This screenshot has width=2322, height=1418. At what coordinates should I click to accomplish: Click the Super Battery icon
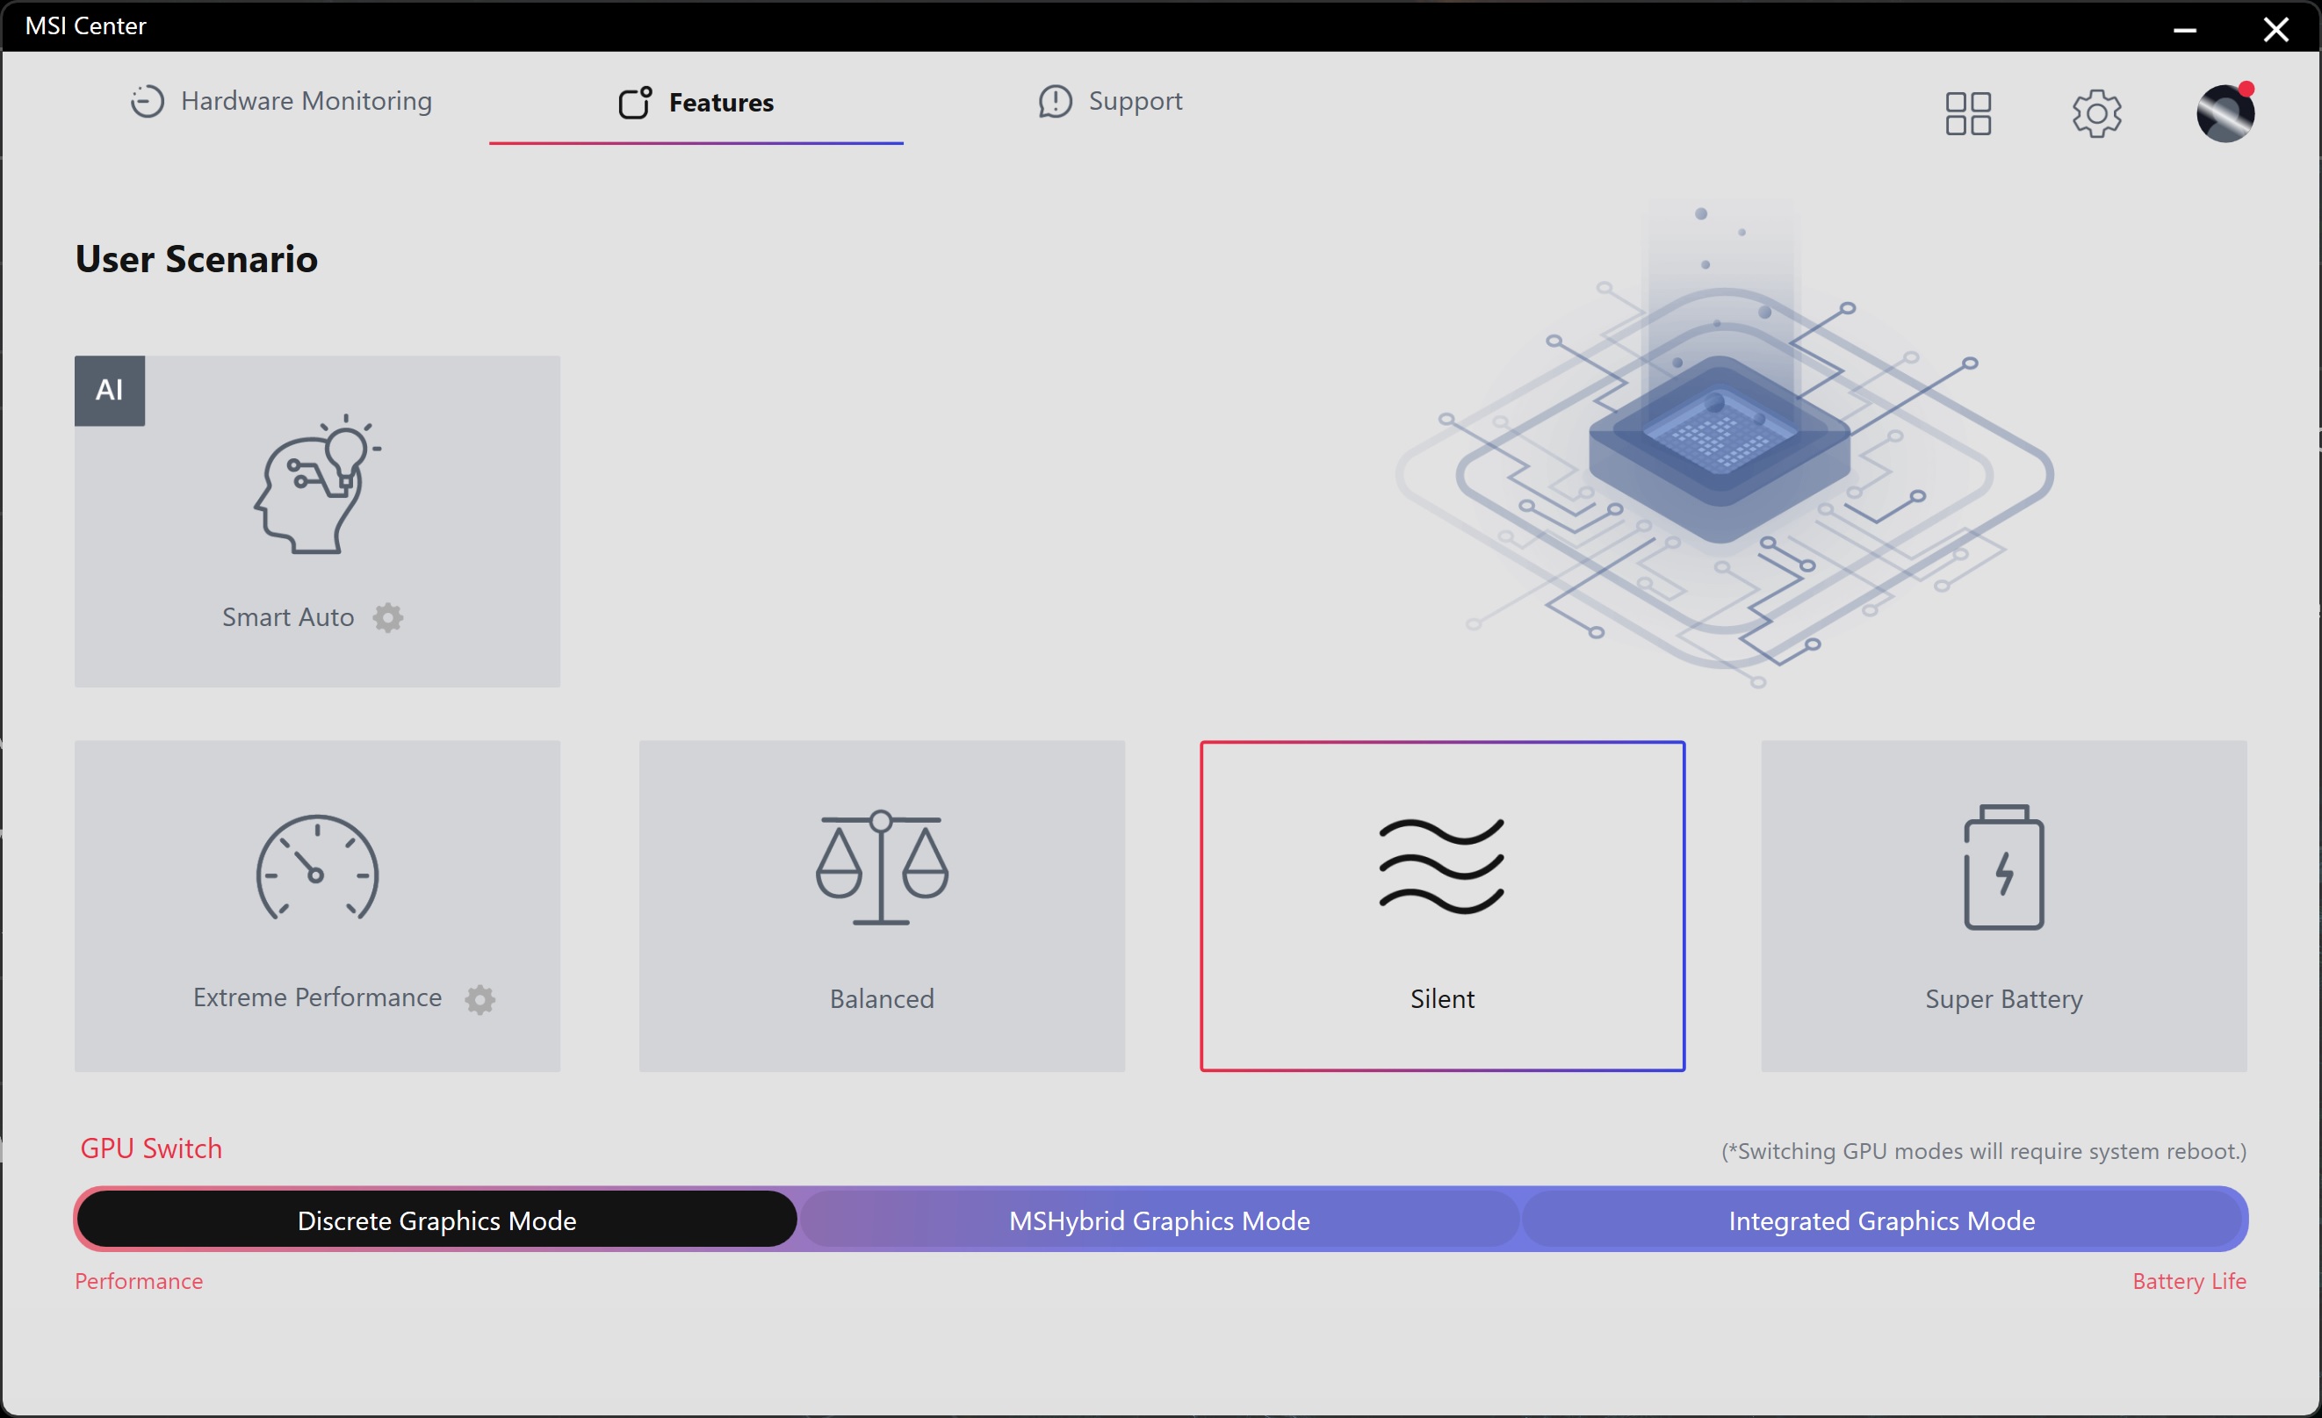point(2002,867)
